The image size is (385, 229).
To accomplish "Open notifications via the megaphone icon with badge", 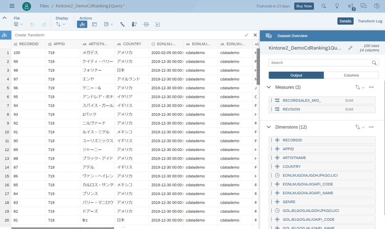I will 350,6.
